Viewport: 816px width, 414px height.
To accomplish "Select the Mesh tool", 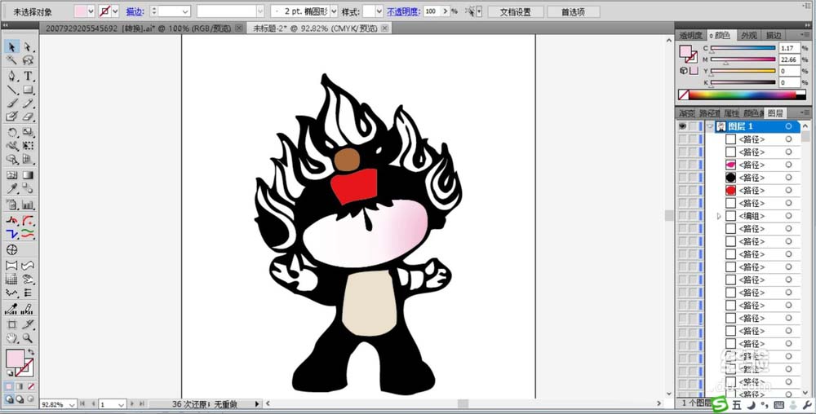I will click(x=12, y=175).
